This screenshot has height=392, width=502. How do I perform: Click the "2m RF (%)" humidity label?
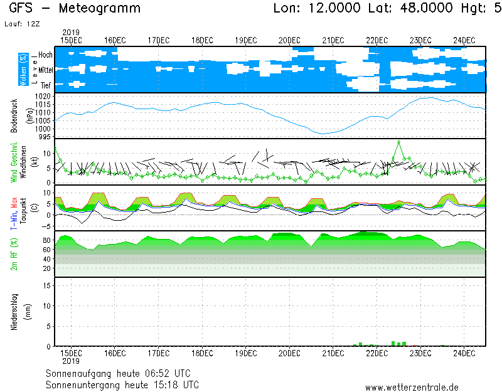pyautogui.click(x=14, y=254)
